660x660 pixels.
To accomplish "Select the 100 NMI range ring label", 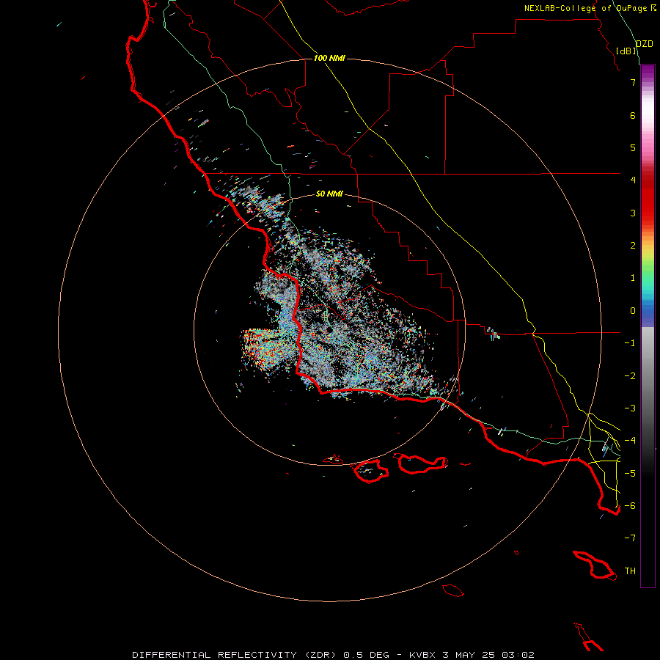I will (329, 58).
